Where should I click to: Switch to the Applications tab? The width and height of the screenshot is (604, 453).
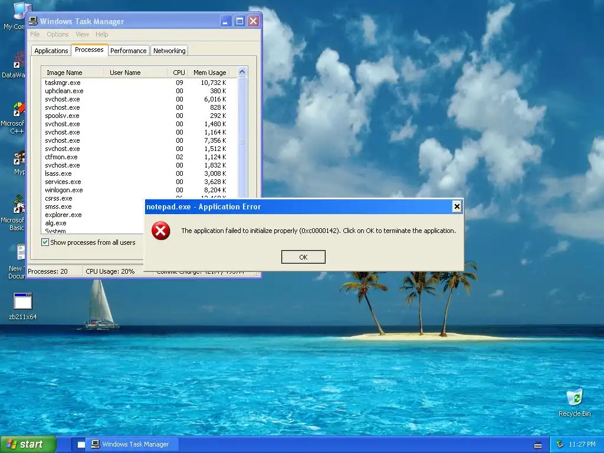(51, 51)
